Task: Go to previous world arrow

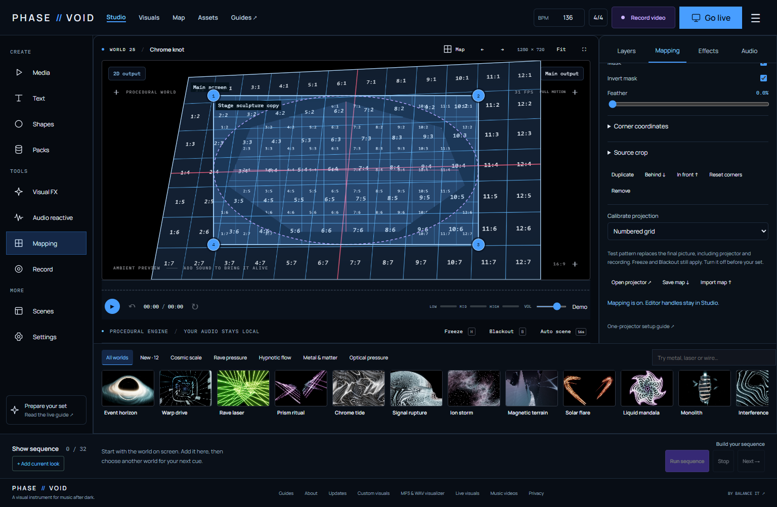Action: pyautogui.click(x=482, y=50)
